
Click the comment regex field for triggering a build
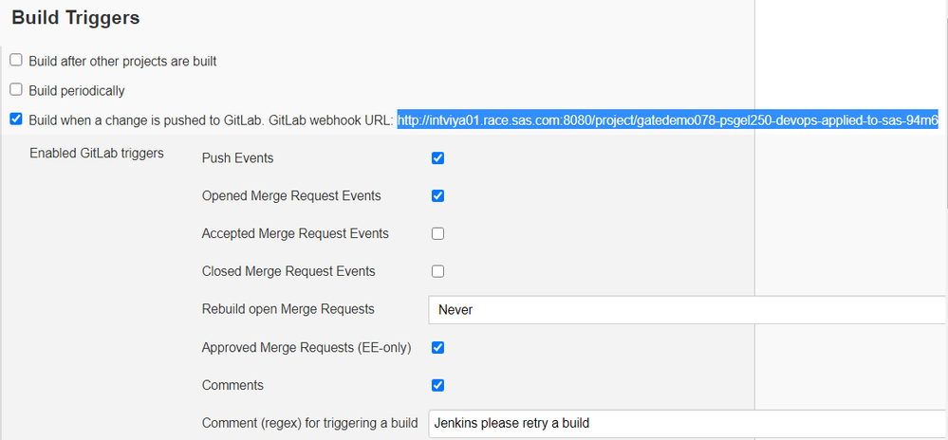click(x=688, y=423)
